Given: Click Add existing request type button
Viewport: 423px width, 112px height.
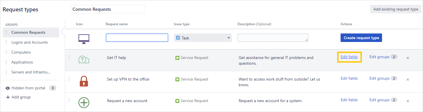Looking at the screenshot, I should point(396,9).
